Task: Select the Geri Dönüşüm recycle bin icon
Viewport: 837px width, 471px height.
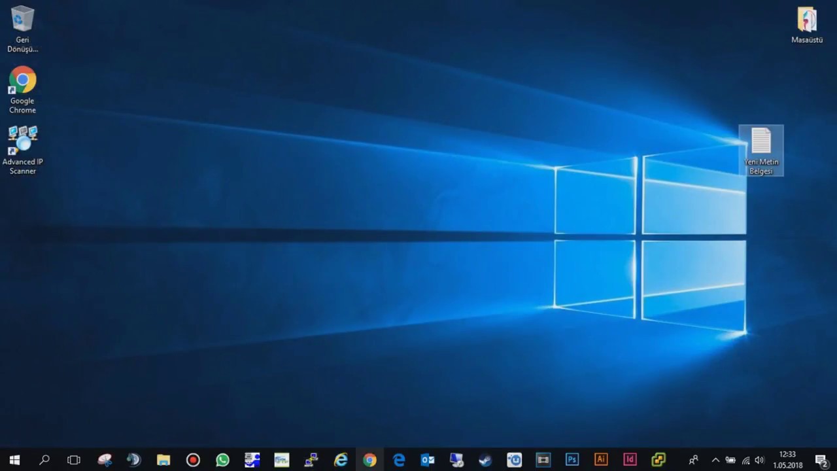Action: [22, 29]
